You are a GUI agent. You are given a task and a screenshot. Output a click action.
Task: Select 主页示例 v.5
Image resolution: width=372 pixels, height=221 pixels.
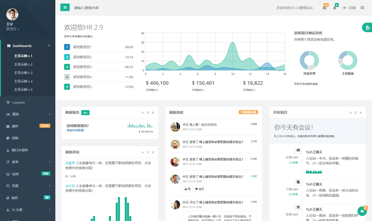pos(23,90)
